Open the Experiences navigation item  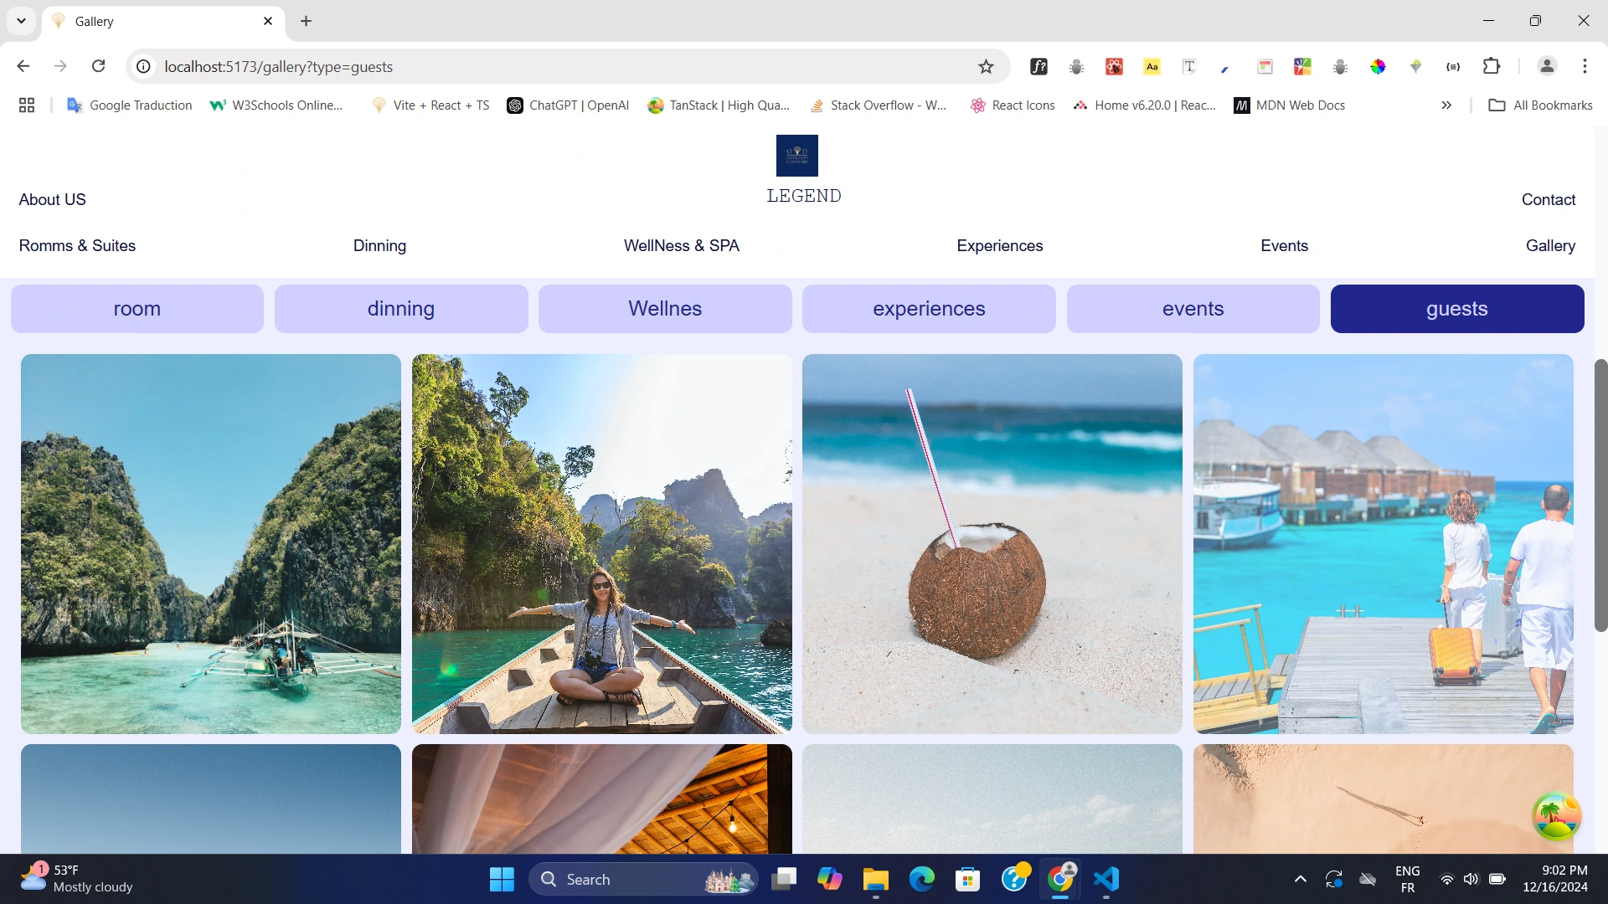click(999, 246)
